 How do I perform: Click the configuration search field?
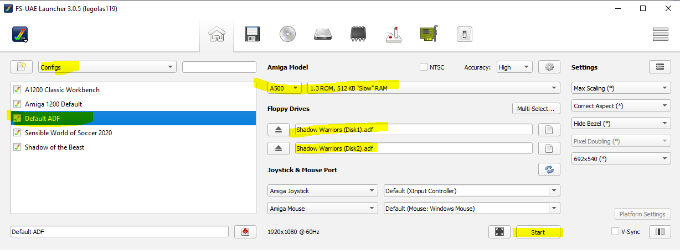(x=219, y=67)
